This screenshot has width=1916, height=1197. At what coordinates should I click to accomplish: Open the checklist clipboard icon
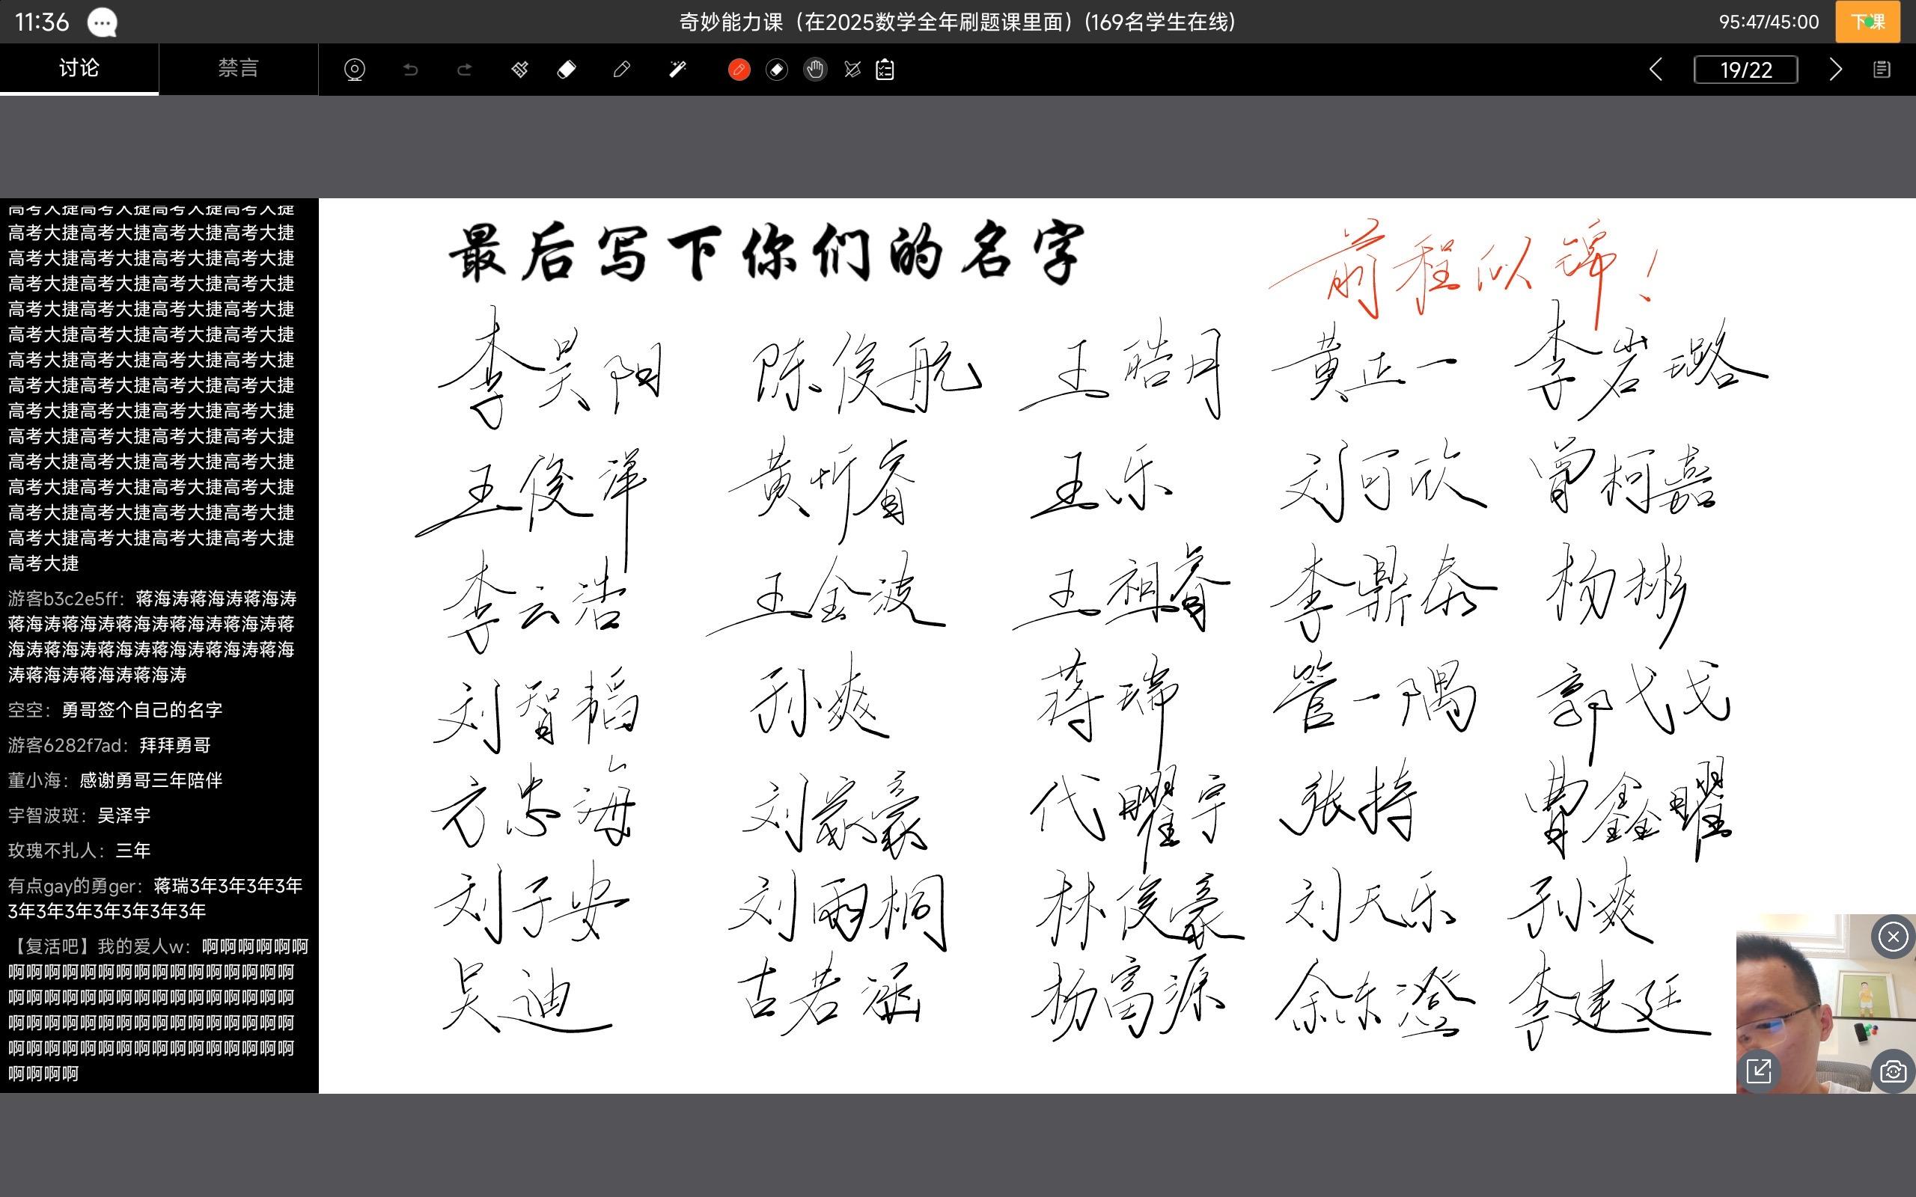tap(885, 70)
